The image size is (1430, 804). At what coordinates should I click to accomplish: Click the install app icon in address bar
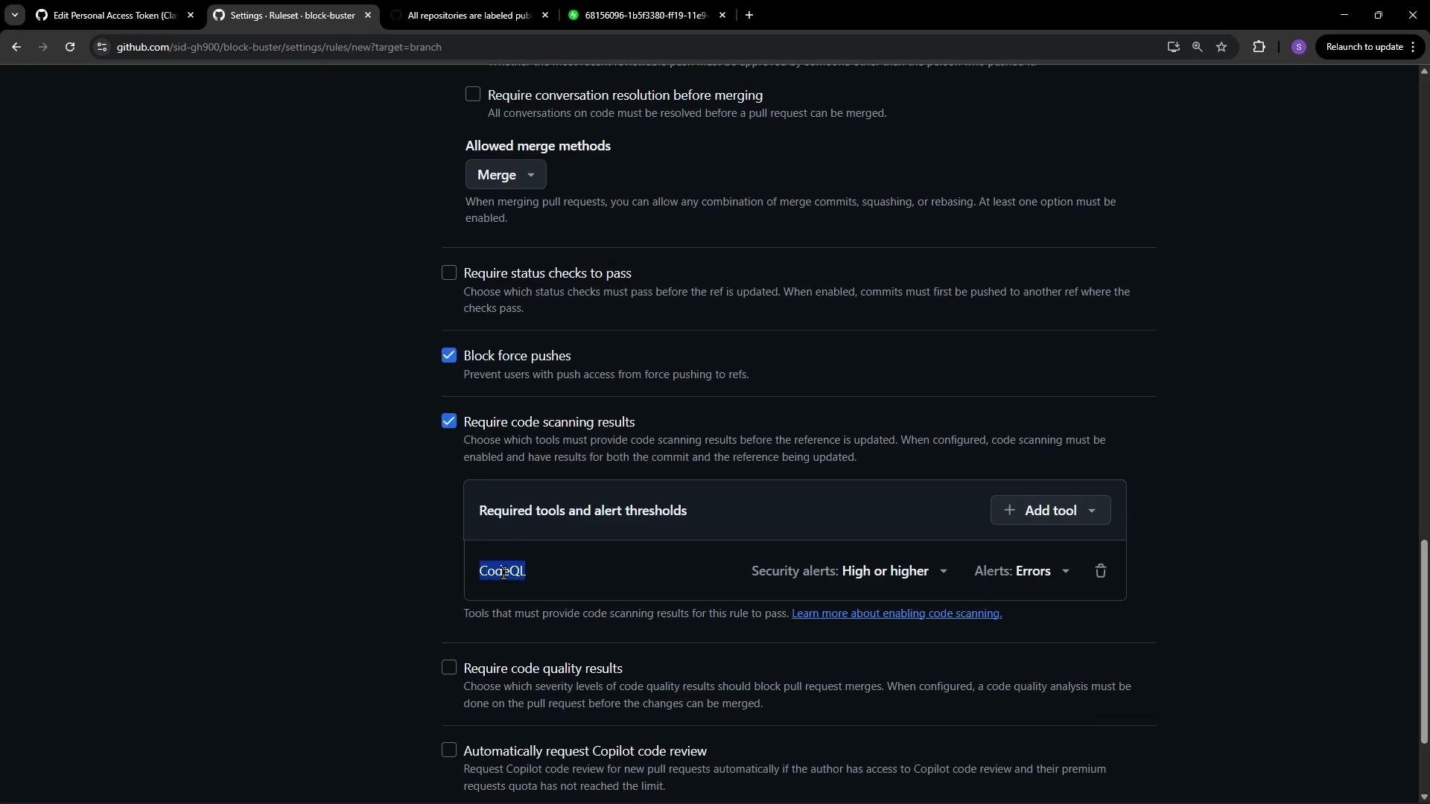[x=1174, y=47]
